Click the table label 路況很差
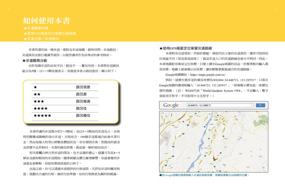 pyautogui.click(x=83, y=87)
